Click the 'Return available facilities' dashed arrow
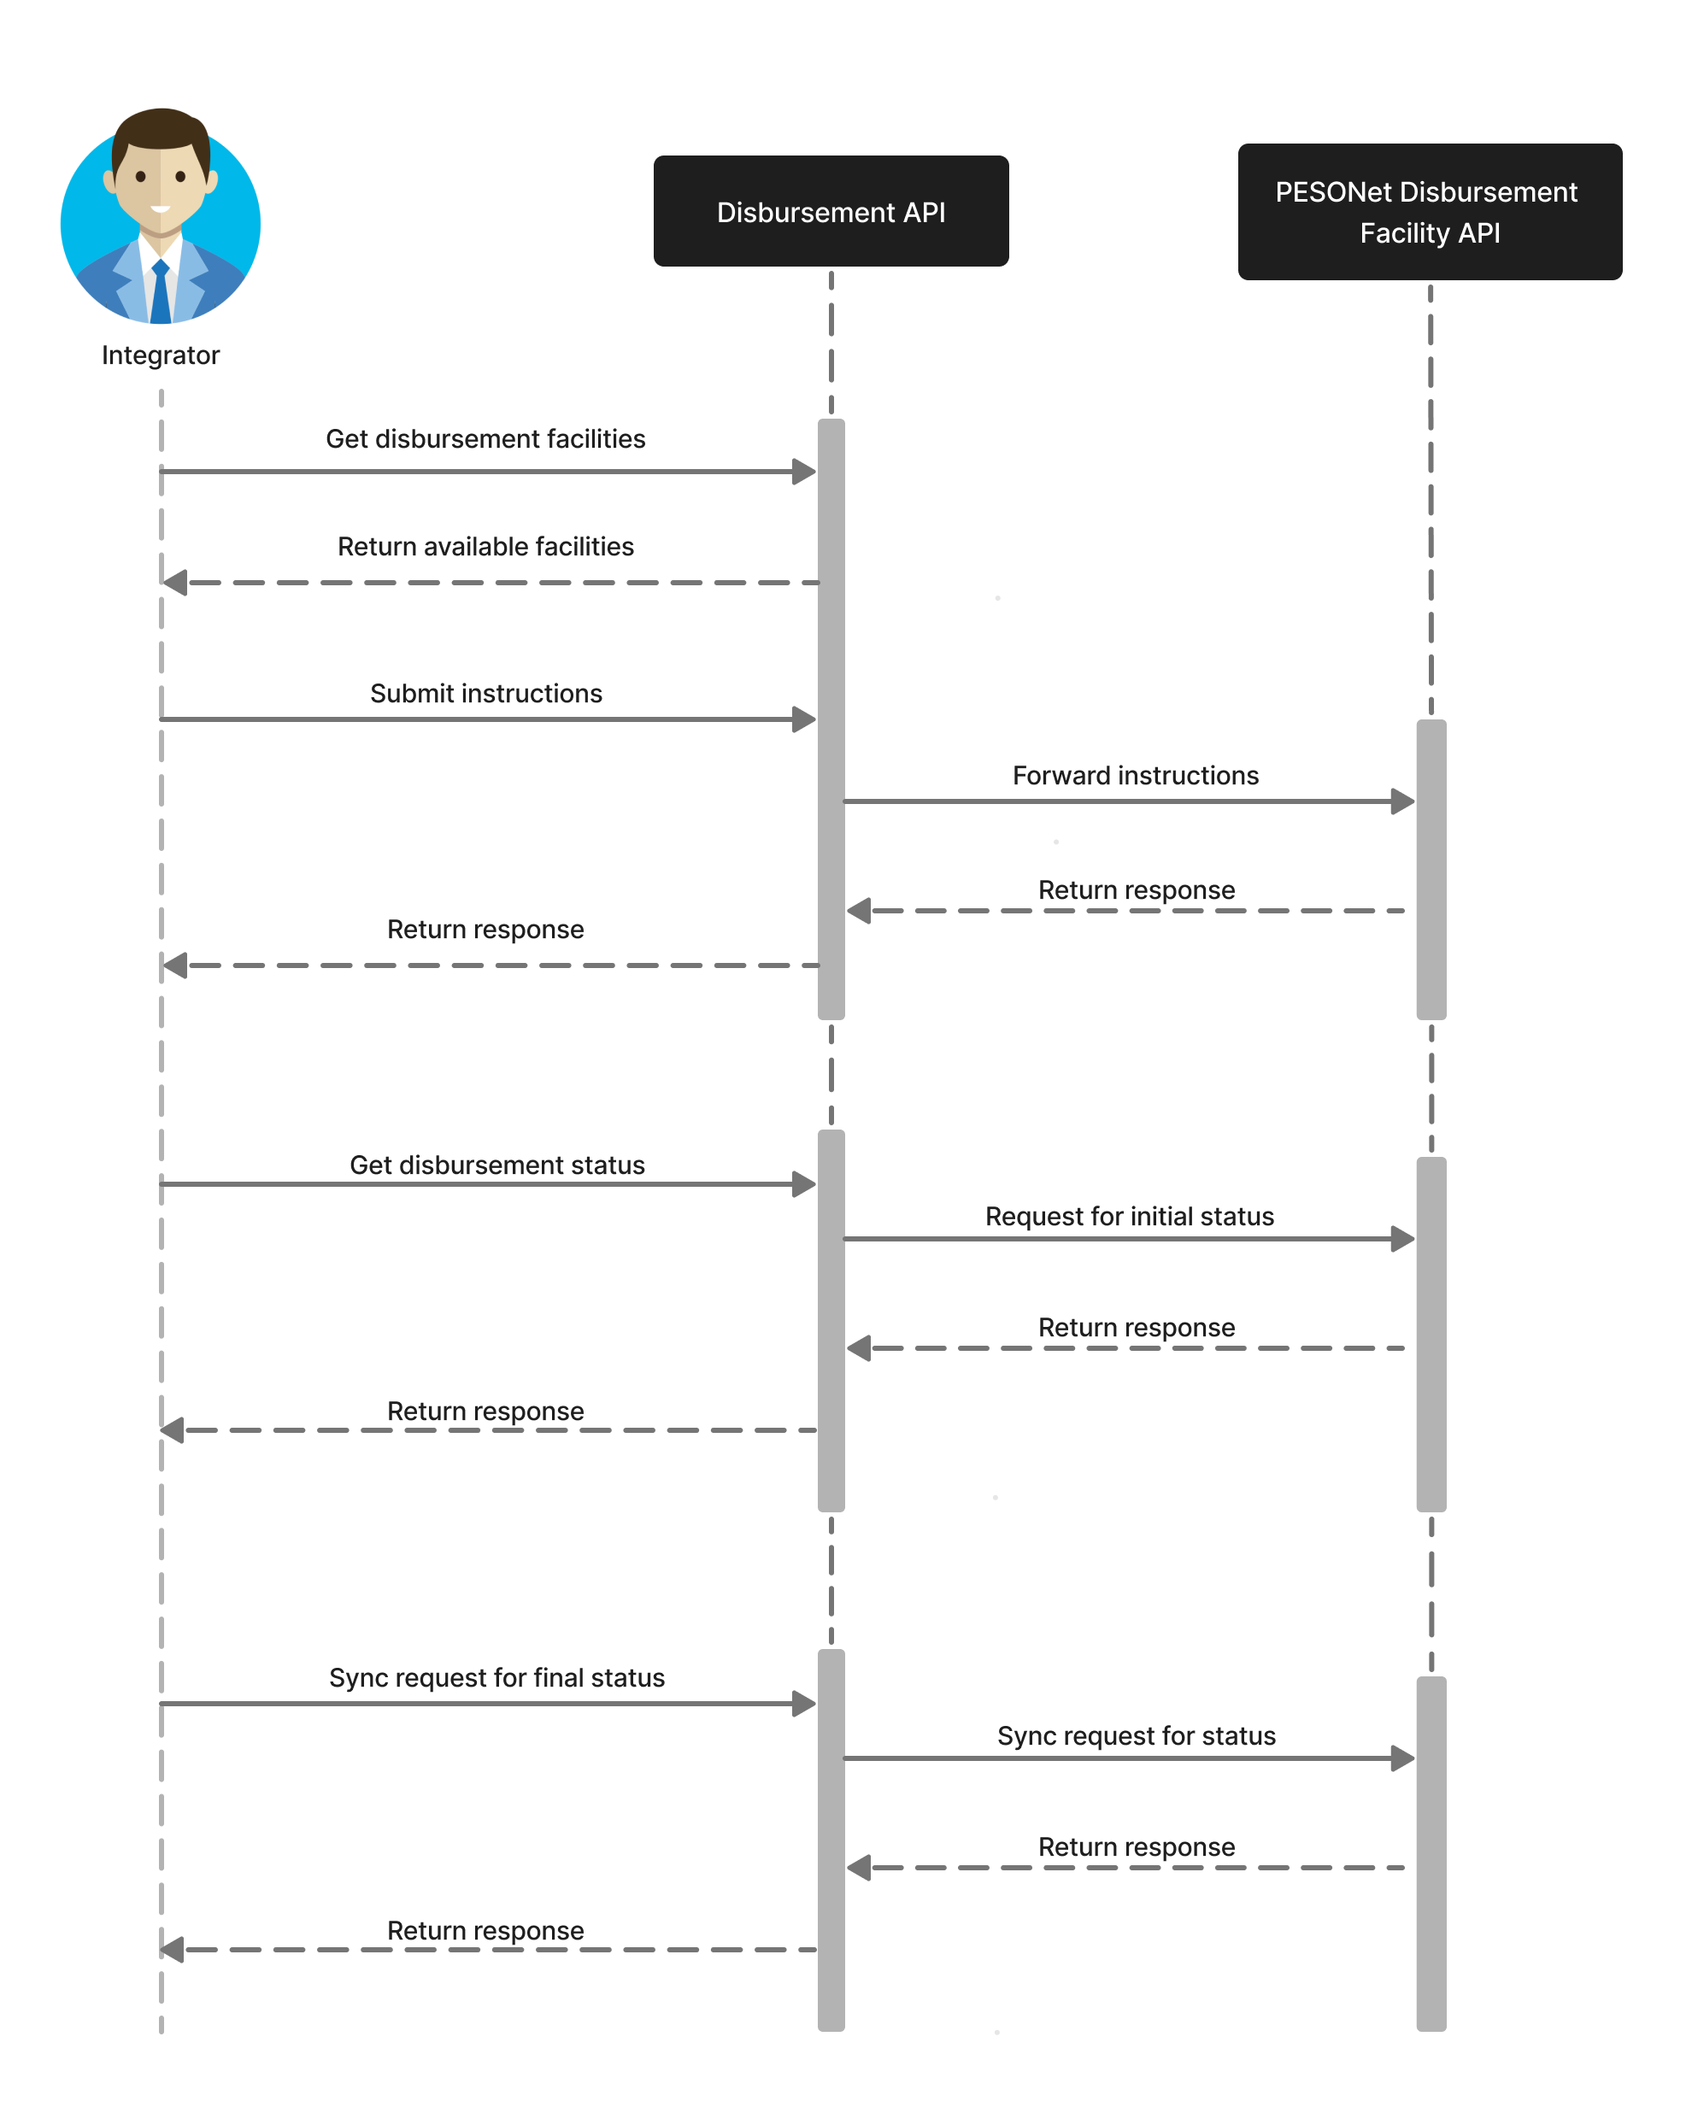 (x=484, y=553)
